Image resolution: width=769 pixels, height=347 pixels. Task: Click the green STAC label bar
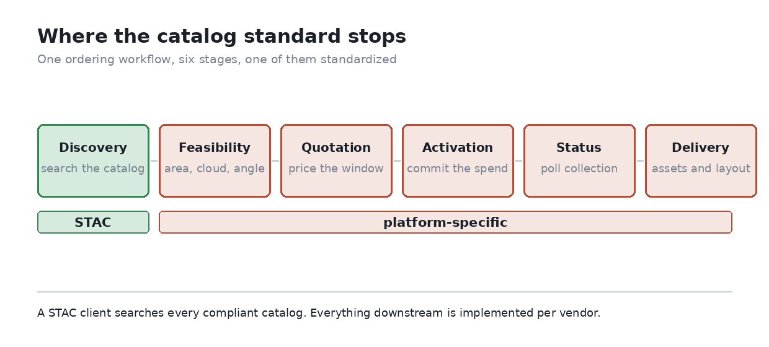pyautogui.click(x=93, y=222)
